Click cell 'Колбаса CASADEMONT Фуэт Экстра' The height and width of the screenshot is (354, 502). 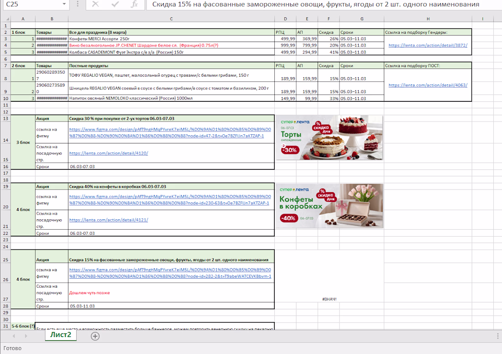[171, 52]
